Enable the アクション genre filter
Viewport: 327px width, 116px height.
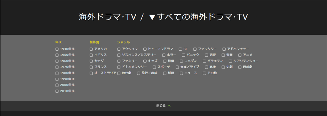point(119,49)
